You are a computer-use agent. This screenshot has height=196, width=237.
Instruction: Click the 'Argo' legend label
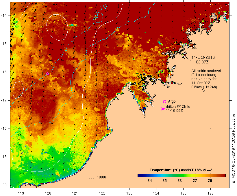172,101
